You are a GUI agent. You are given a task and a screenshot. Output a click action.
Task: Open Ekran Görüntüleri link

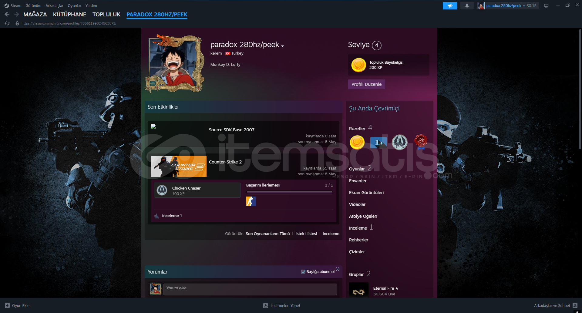click(366, 193)
